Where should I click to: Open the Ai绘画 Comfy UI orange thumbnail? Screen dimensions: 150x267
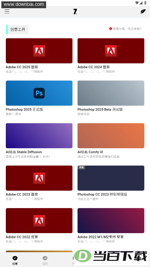[111, 136]
